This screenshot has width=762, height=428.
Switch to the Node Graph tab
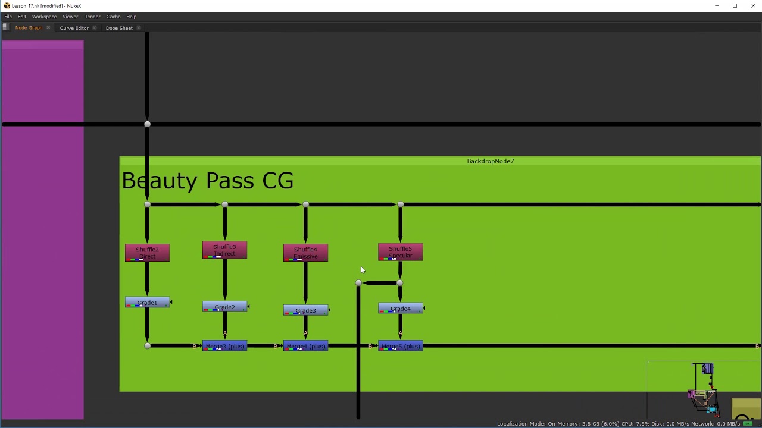29,28
